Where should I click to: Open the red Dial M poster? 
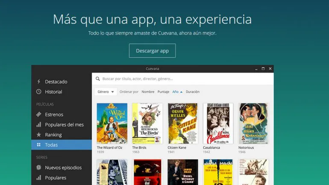[x=147, y=172]
